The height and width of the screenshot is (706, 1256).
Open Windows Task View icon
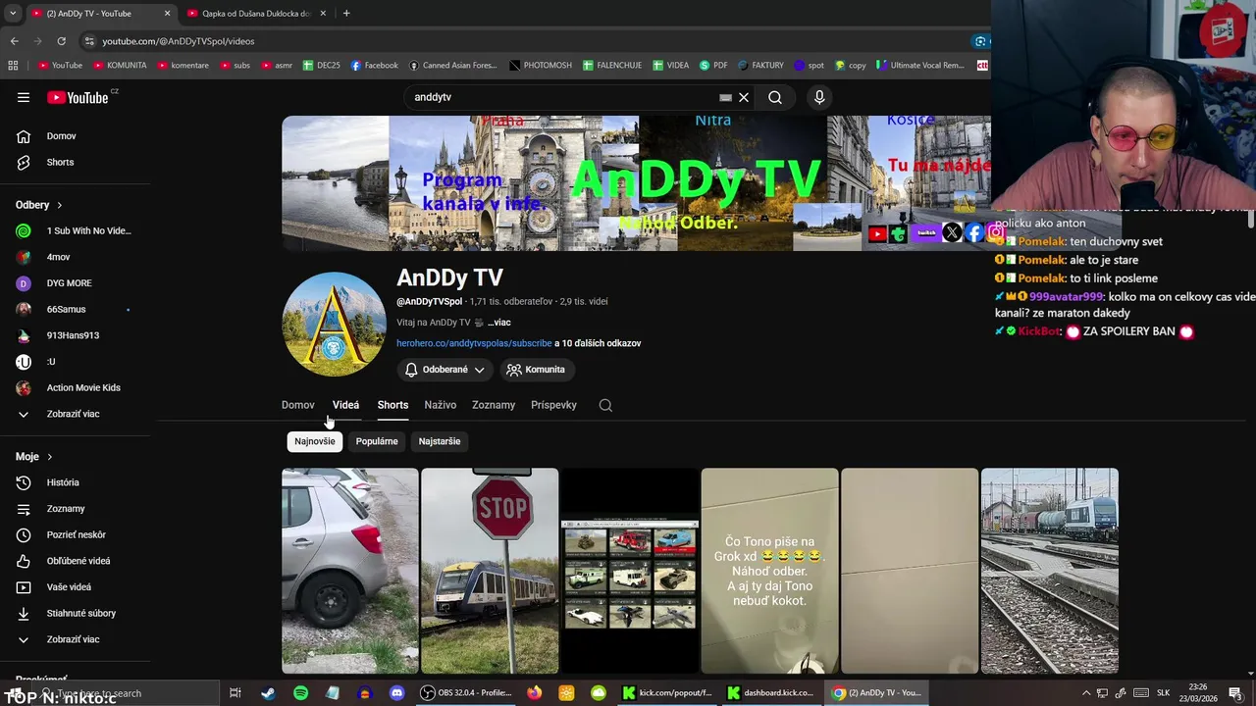(235, 693)
